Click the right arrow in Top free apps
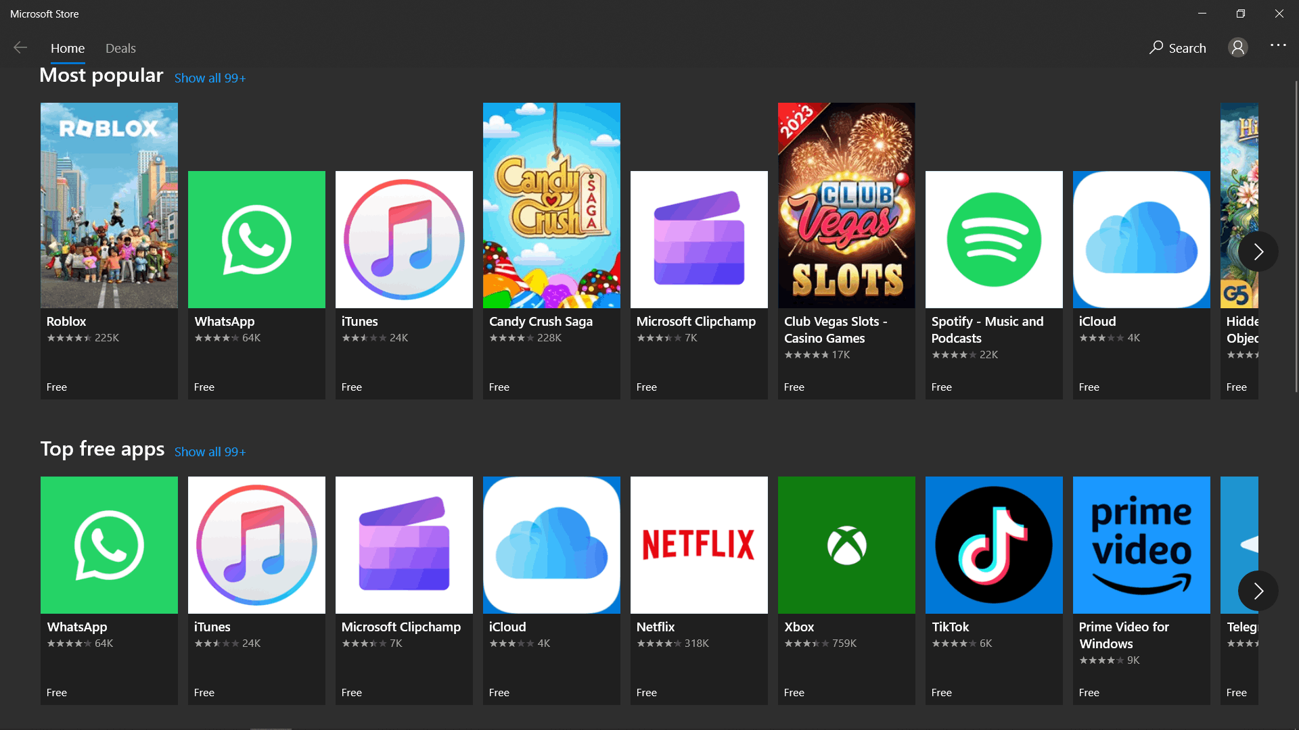Screen dimensions: 1299x730 [x=1258, y=591]
